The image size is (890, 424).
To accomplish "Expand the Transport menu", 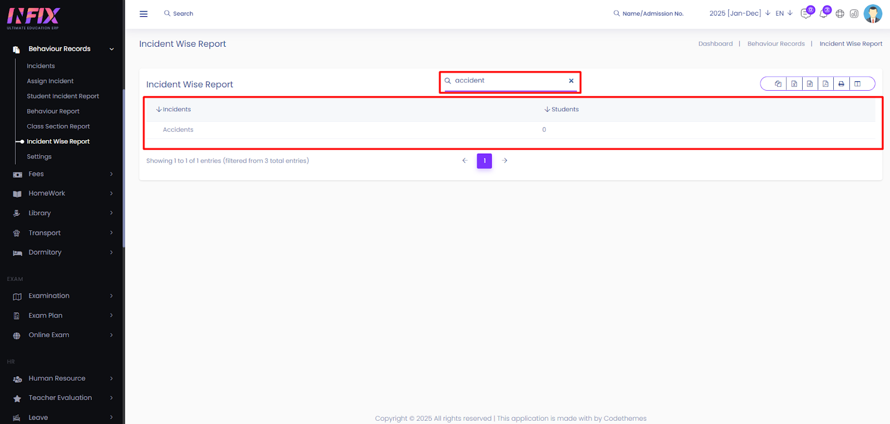I will (111, 233).
